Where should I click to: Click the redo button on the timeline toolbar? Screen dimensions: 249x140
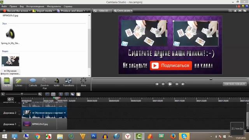coord(53,94)
